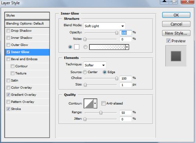The image size is (195, 143).
Task: Open the Blend Mode dropdown
Action: click(x=105, y=26)
